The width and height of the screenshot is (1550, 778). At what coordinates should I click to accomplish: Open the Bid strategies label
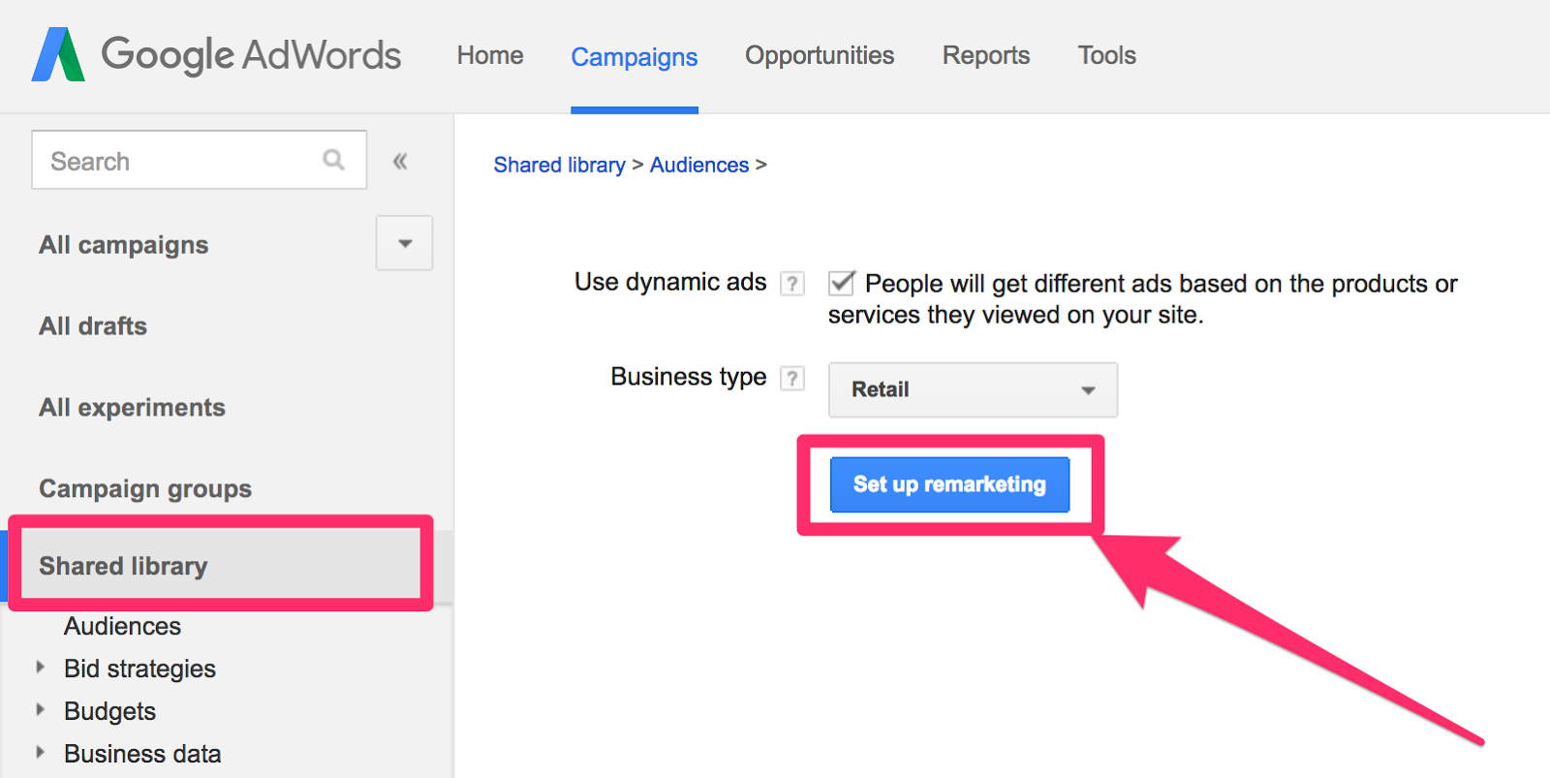(x=139, y=669)
